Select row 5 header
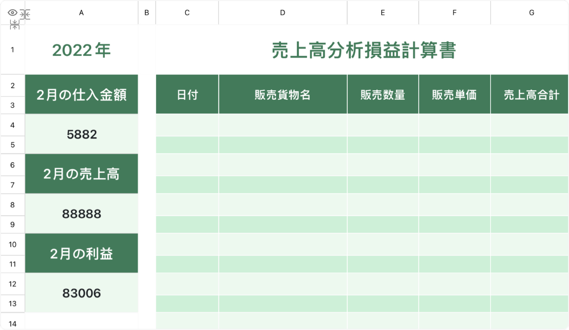Viewport: 569px width, 330px height. pyautogui.click(x=12, y=145)
